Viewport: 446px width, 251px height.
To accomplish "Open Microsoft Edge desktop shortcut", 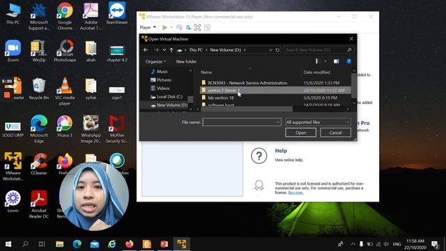I will click(39, 129).
